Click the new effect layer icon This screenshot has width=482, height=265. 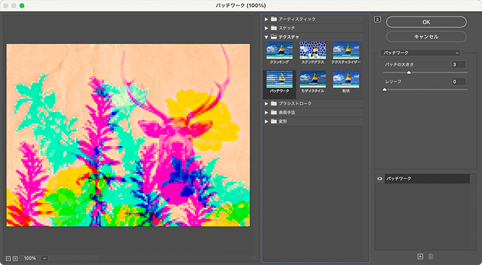pyautogui.click(x=420, y=257)
